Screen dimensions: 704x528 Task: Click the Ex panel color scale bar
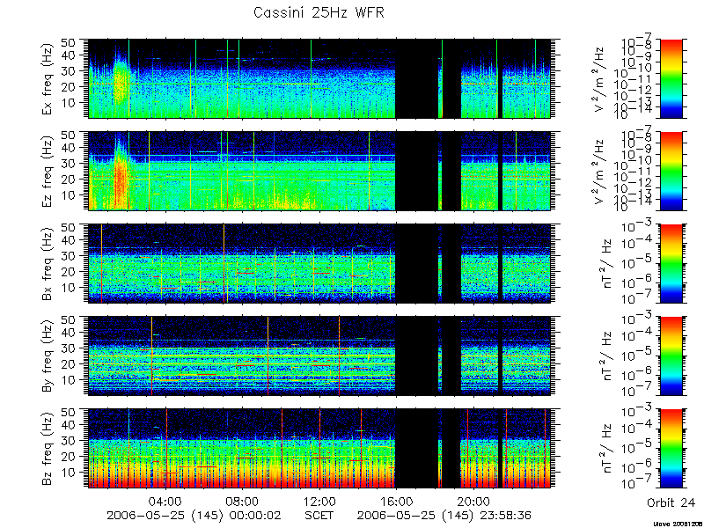click(x=671, y=78)
